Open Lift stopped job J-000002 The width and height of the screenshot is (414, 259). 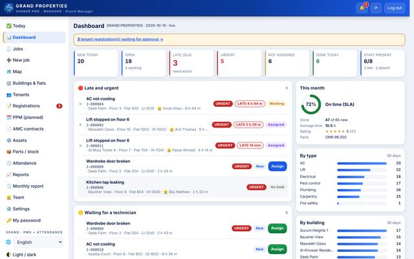coord(182,124)
